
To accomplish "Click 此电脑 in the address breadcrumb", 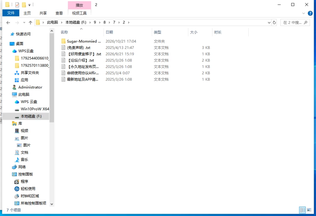I will [52, 22].
